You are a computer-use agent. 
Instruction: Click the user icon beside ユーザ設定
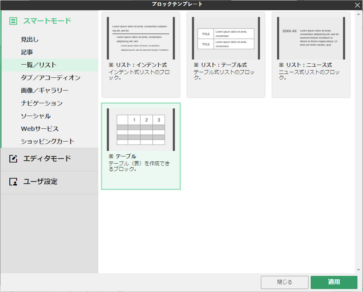click(x=12, y=182)
